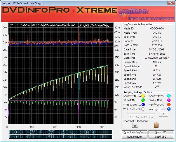The image size is (176, 142).
Task: Click the DVDInfoPro Xtreme banner logo
Action: tap(60, 11)
